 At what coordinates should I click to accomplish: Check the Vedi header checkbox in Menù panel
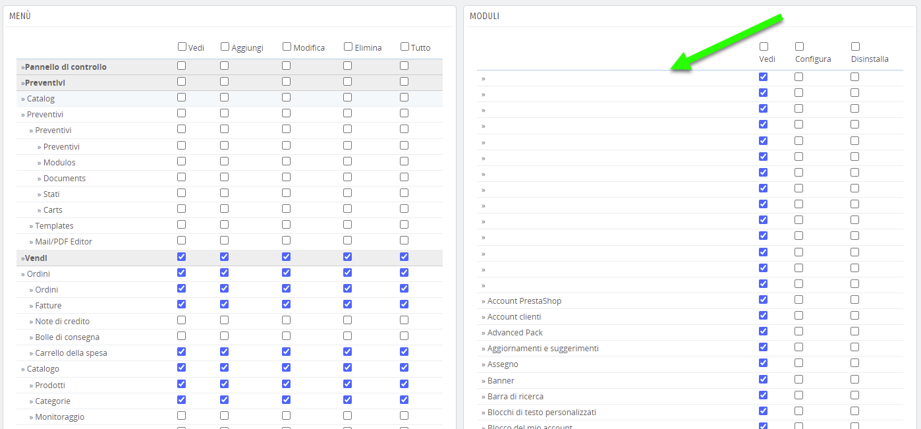182,47
